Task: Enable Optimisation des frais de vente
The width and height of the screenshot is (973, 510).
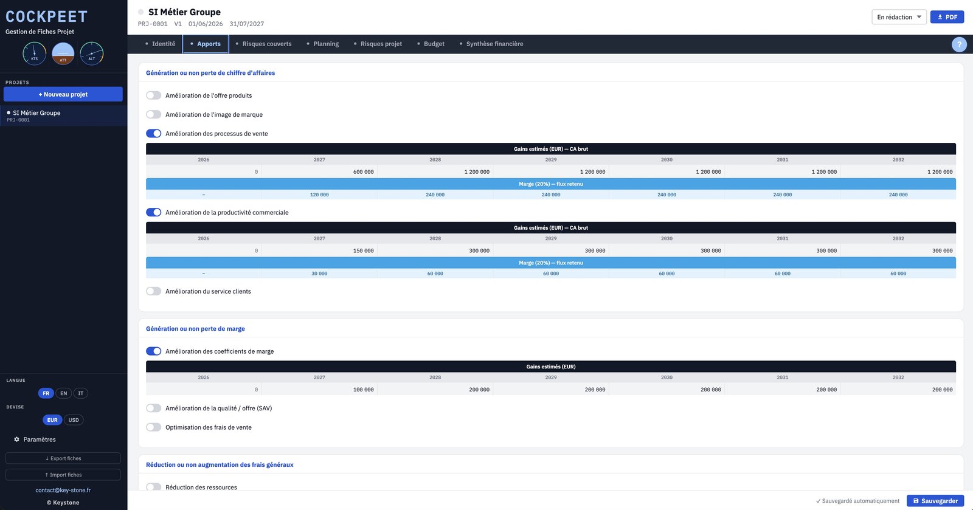Action: coord(154,427)
